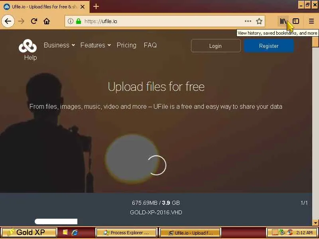Select the Ufile.io browser tab
This screenshot has height=239, width=319.
pyautogui.click(x=44, y=7)
